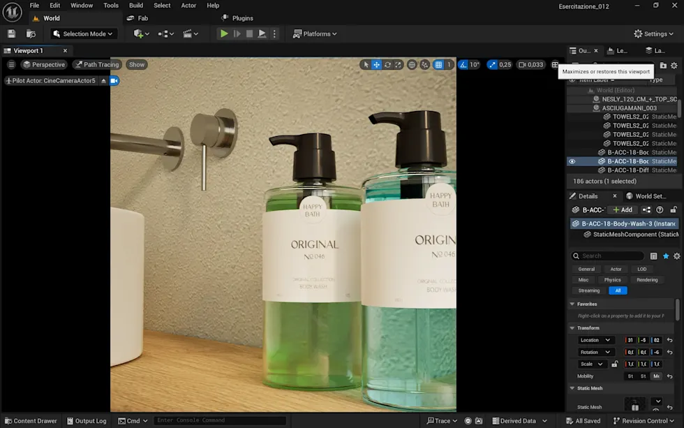Click the Save current level icon

pyautogui.click(x=11, y=34)
